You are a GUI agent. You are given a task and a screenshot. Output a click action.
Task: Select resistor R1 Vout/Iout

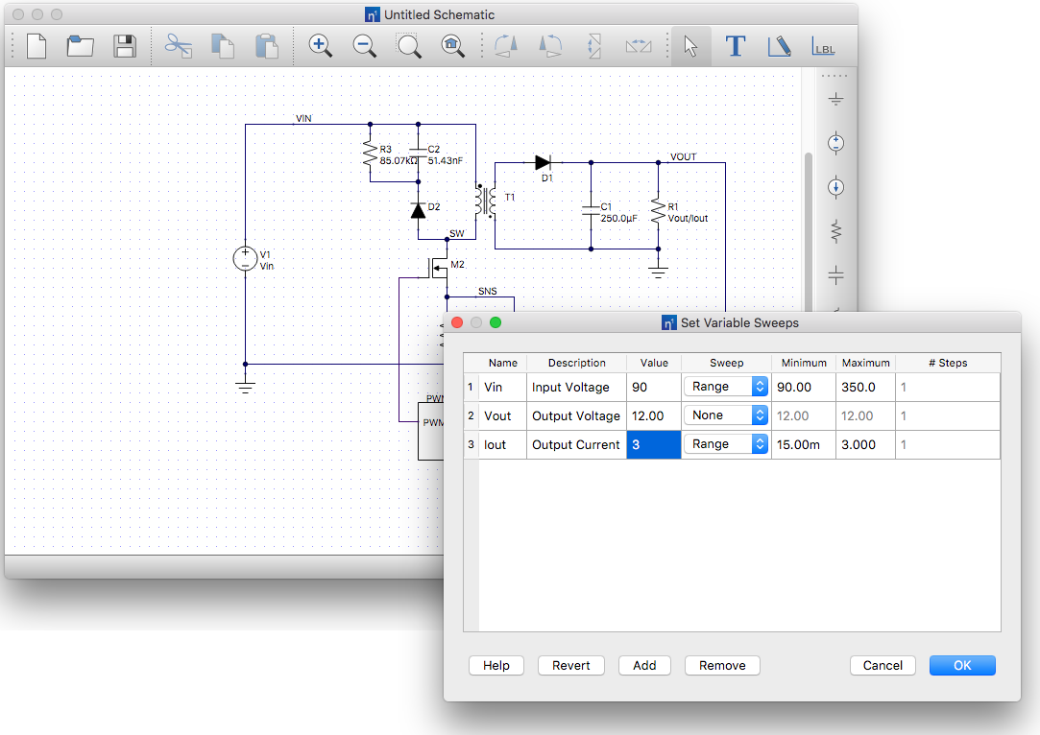pos(658,211)
